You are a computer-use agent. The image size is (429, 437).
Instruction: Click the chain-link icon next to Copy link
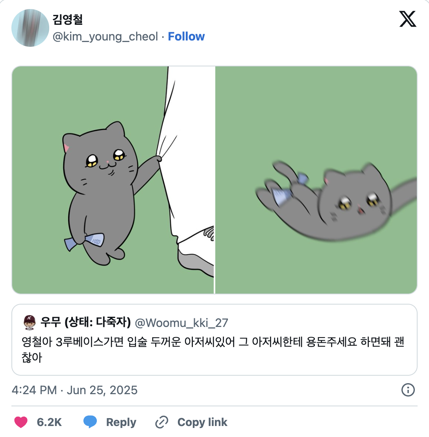pyautogui.click(x=162, y=422)
